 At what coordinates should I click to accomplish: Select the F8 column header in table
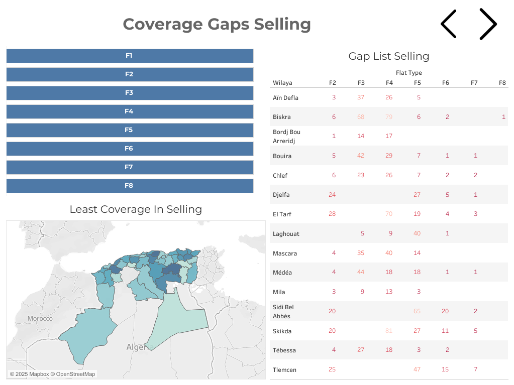(502, 83)
